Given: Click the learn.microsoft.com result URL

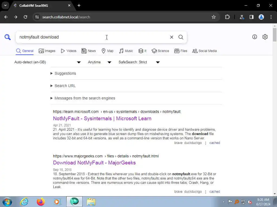Looking at the screenshot, I should tap(117, 112).
